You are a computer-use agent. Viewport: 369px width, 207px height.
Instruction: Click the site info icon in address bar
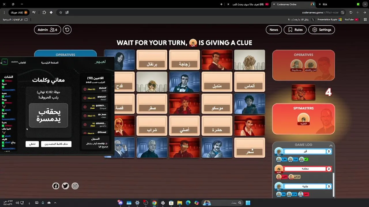coord(342,12)
